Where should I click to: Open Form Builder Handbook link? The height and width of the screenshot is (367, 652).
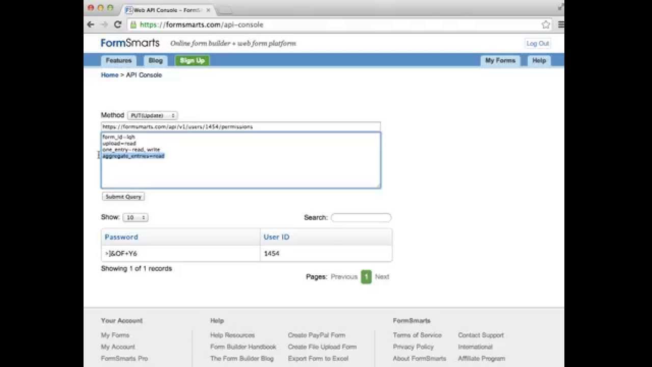tap(243, 347)
